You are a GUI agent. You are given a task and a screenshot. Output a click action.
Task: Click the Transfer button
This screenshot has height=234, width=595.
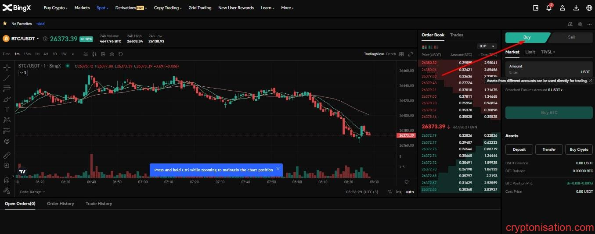click(x=549, y=149)
